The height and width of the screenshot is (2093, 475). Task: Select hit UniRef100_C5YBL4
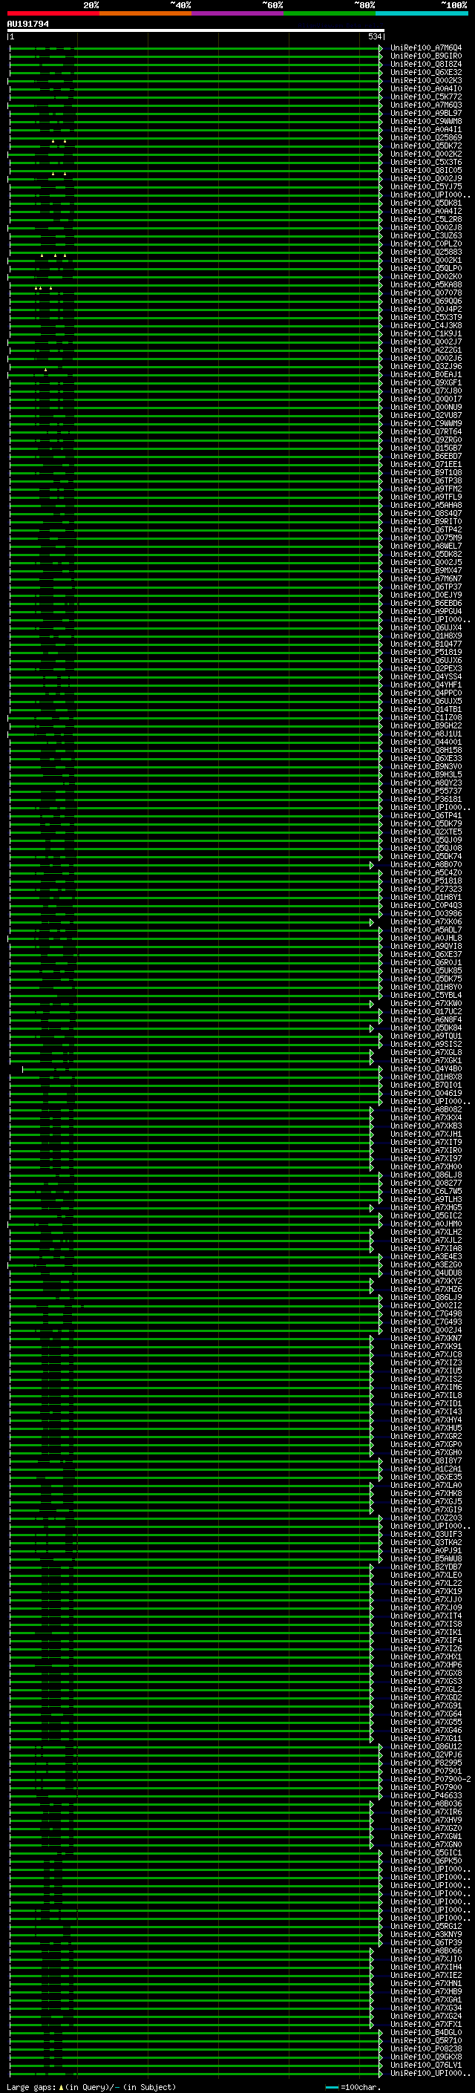tap(425, 996)
